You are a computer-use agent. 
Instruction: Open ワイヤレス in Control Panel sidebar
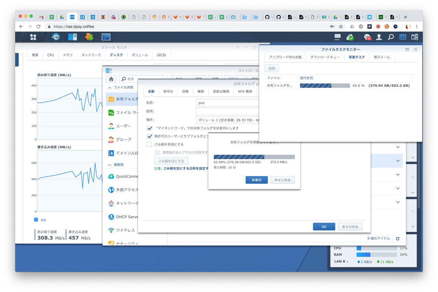pos(121,230)
